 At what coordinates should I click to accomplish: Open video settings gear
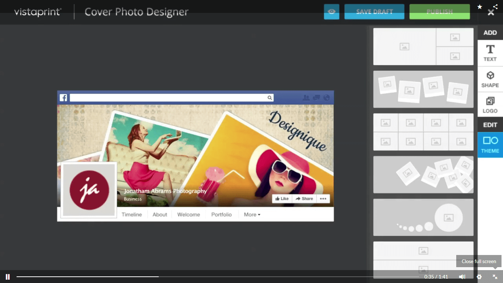click(x=479, y=277)
